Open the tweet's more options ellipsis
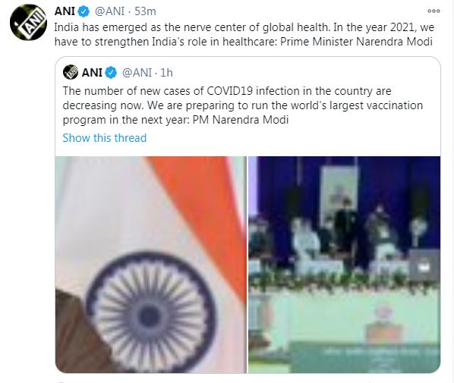 tap(434, 11)
